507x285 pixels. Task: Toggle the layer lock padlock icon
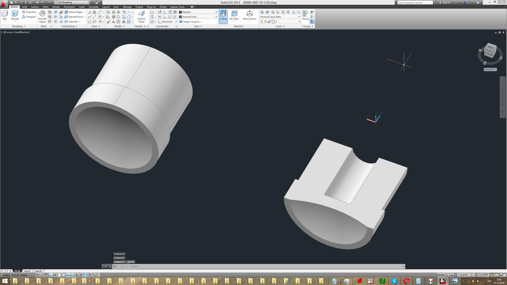point(269,22)
